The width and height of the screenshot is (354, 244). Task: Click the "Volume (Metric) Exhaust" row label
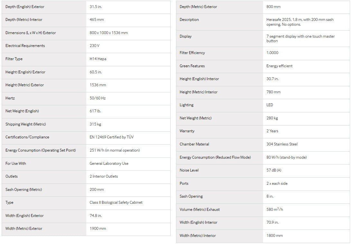point(200,210)
